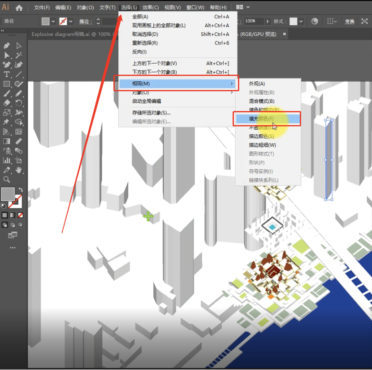Screen dimensions: 372x370
Task: Choose the Shaper tool
Action: 19,84
